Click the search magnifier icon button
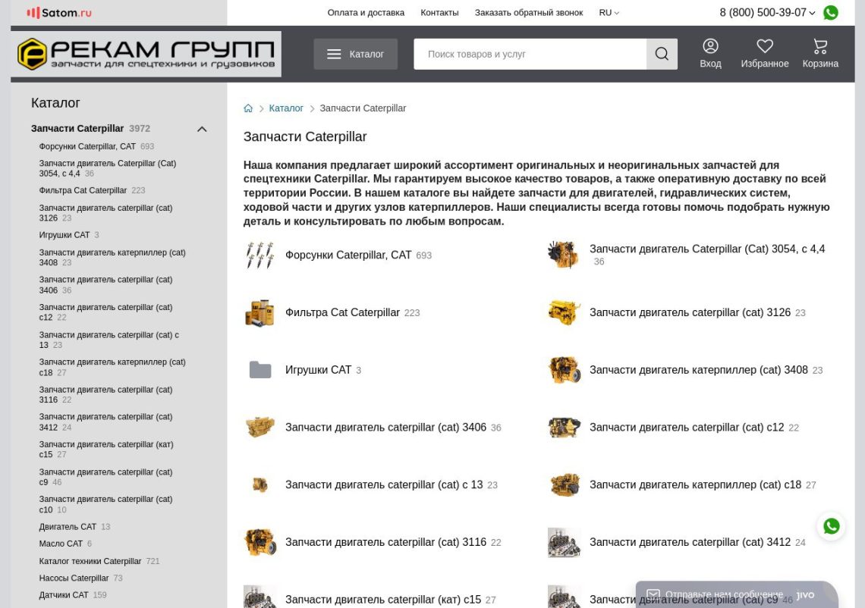Viewport: 865px width, 608px height. click(662, 54)
